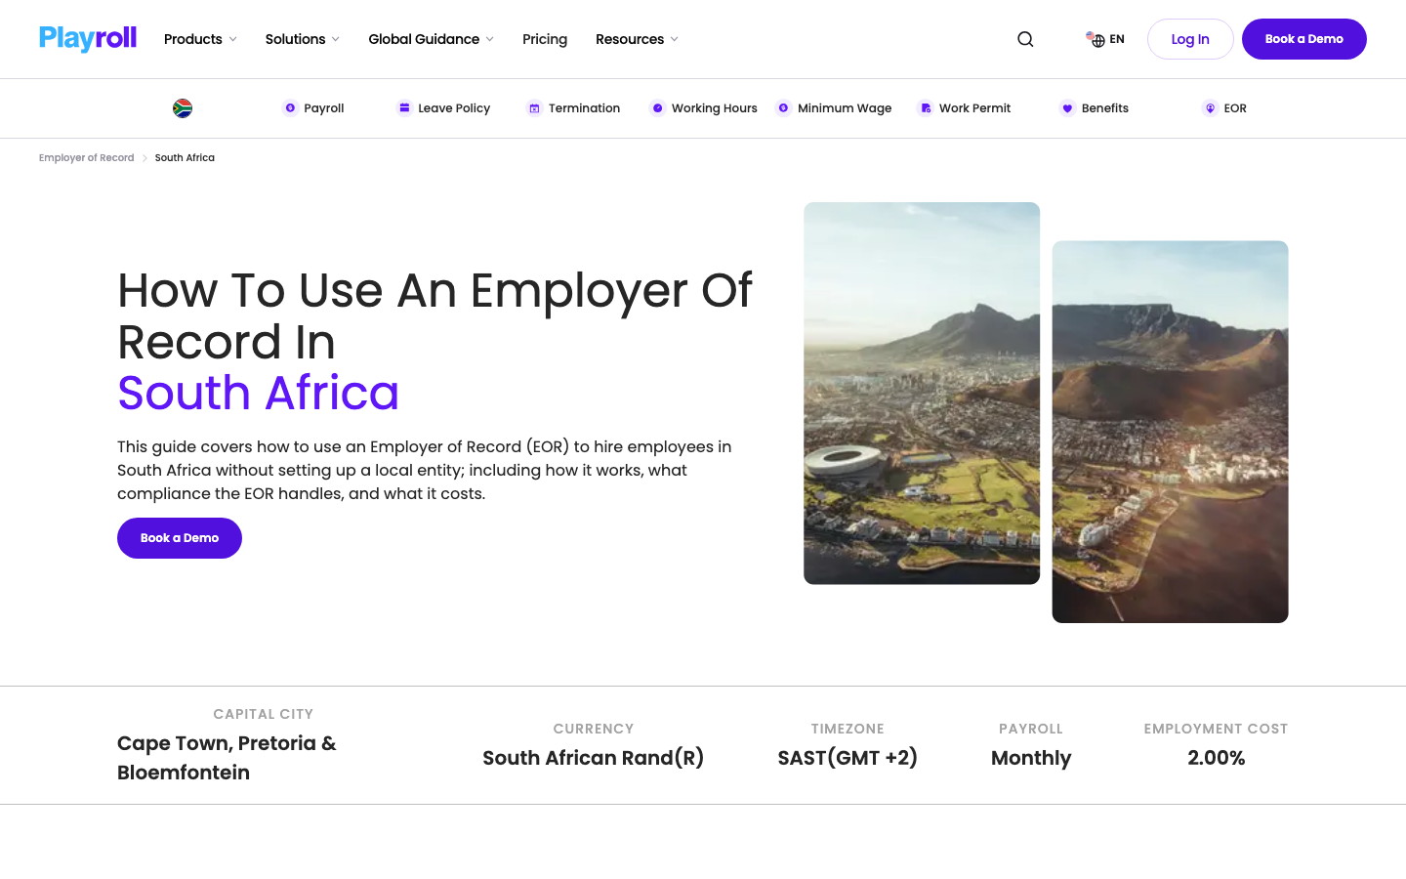Click the Log In button
Image resolution: width=1406 pixels, height=879 pixels.
click(1190, 39)
